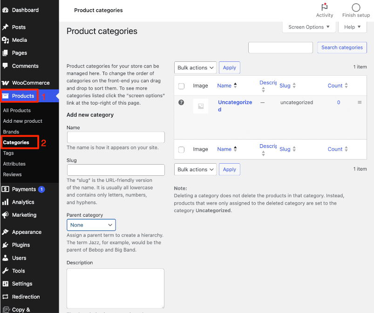Click the Settings sliders icon
This screenshot has height=313, width=374.
pyautogui.click(x=5, y=284)
